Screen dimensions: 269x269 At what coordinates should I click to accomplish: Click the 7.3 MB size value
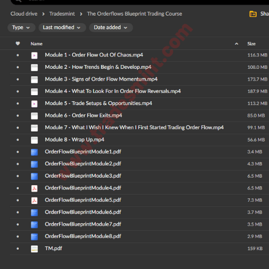[255, 200]
